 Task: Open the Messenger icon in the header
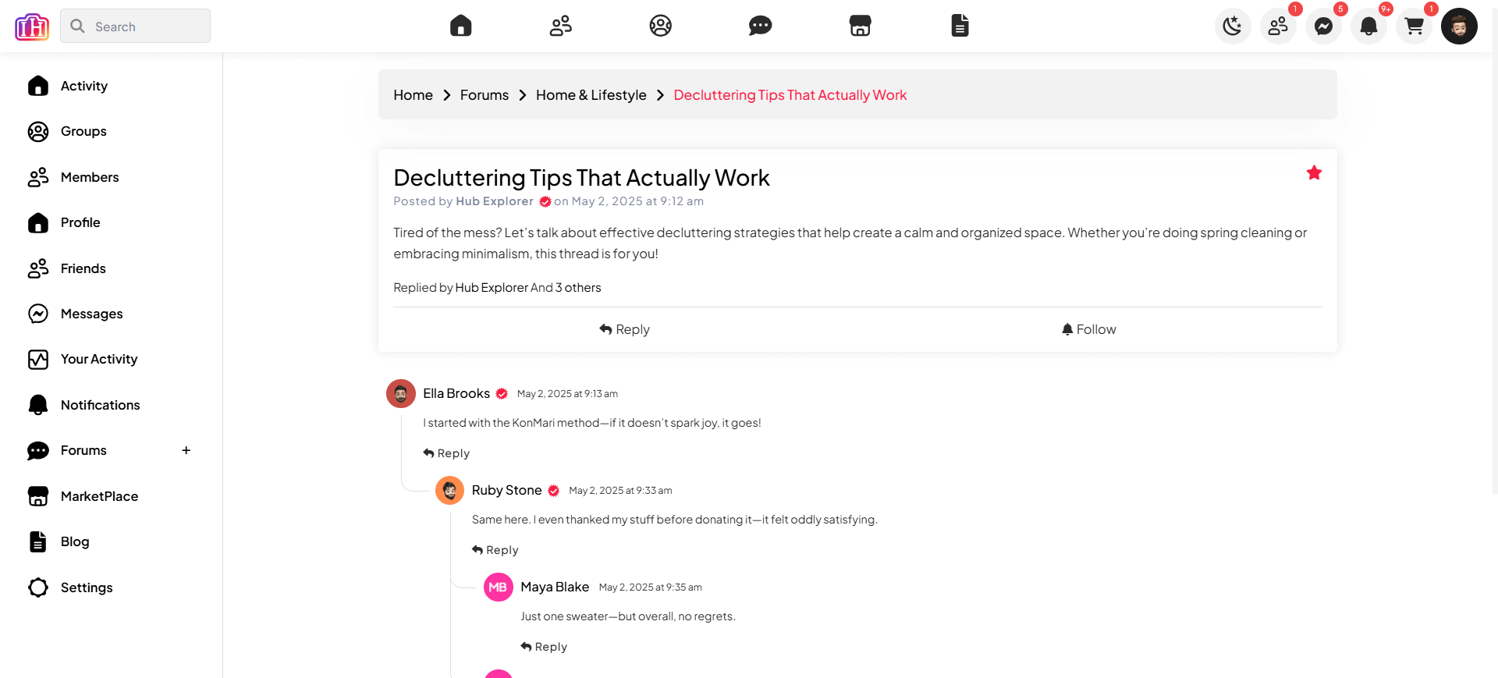pos(1323,27)
